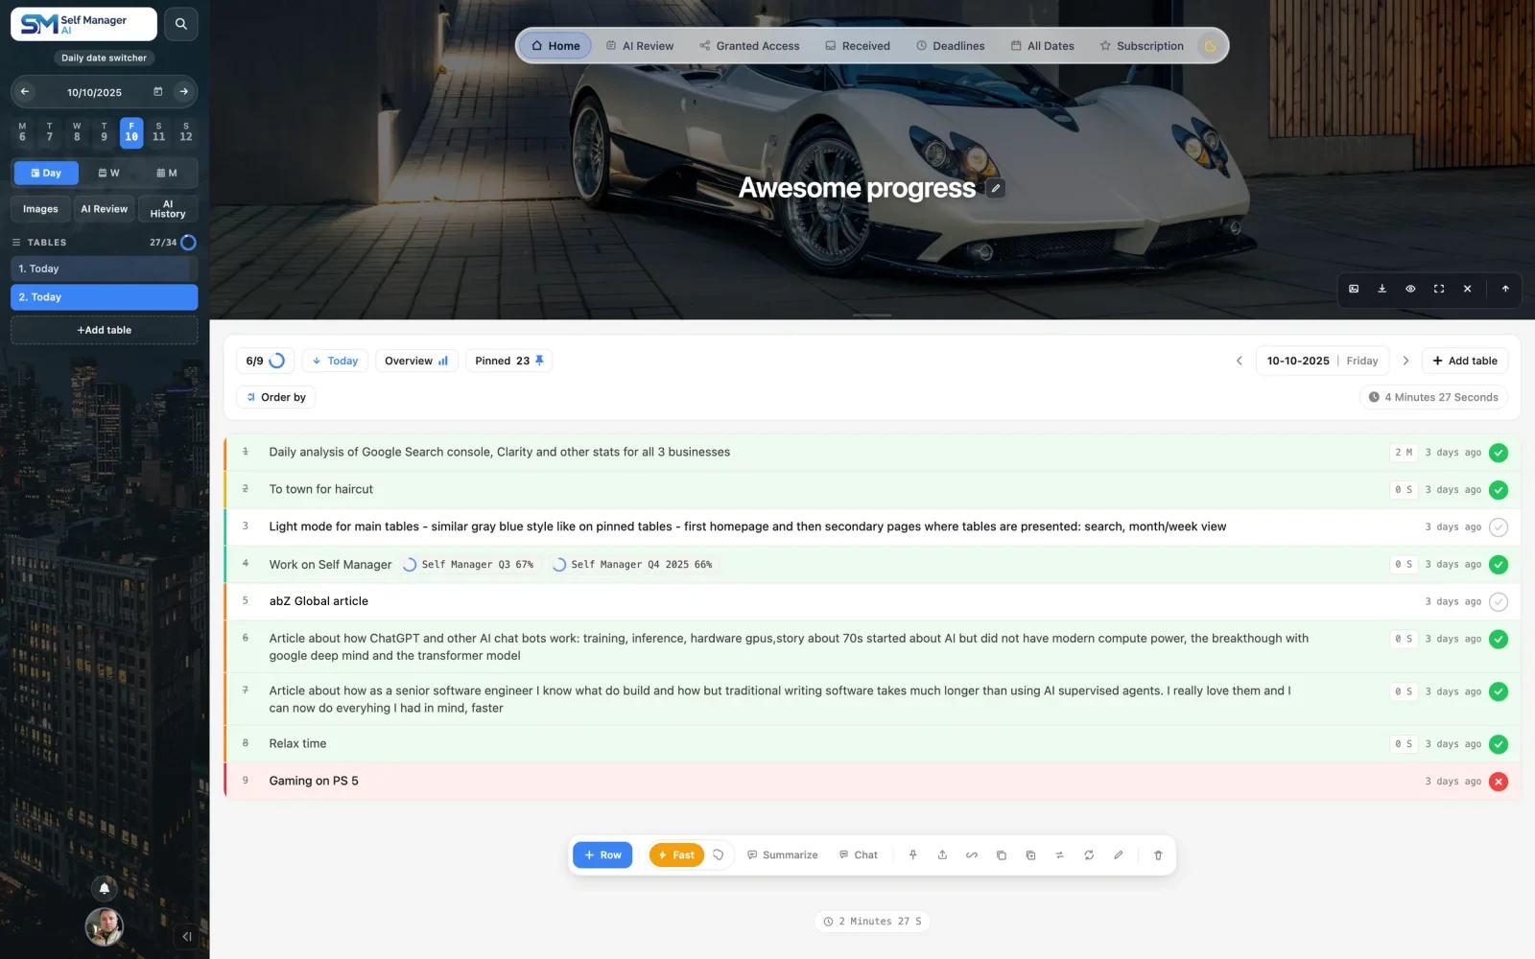Toggle 'Relax time' completion check
This screenshot has width=1535, height=959.
coord(1499,744)
